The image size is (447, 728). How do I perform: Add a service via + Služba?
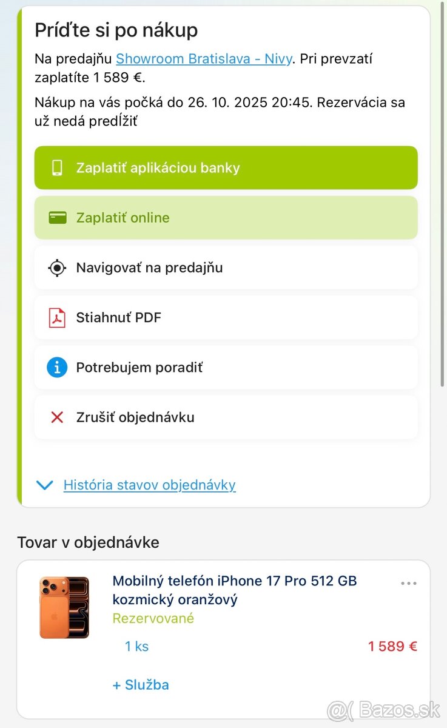coord(141,685)
